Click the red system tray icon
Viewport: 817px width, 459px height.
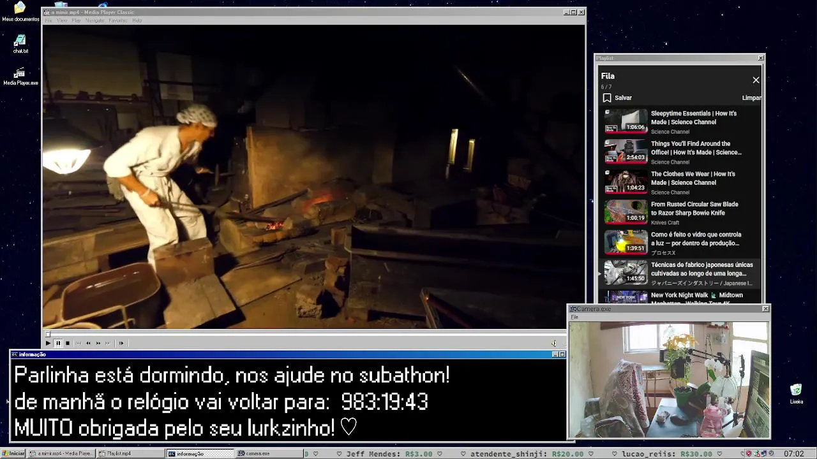pyautogui.click(x=749, y=454)
